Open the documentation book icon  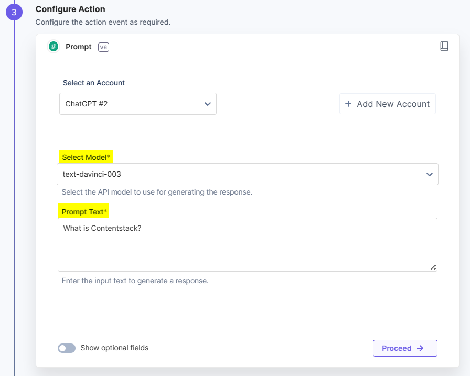444,46
